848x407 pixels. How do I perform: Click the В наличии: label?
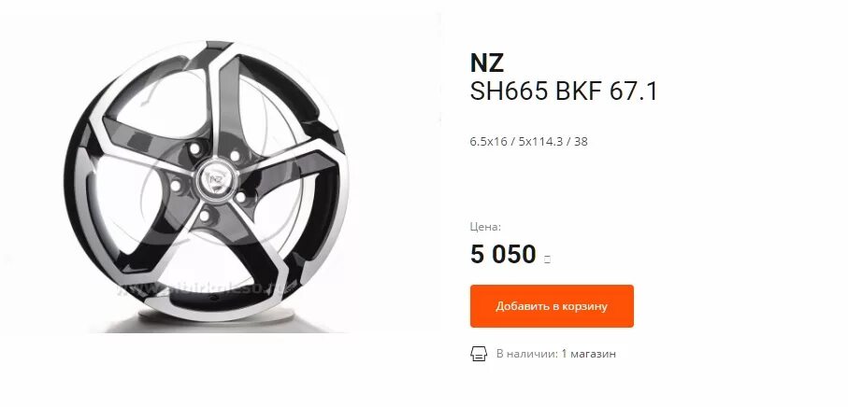click(527, 354)
